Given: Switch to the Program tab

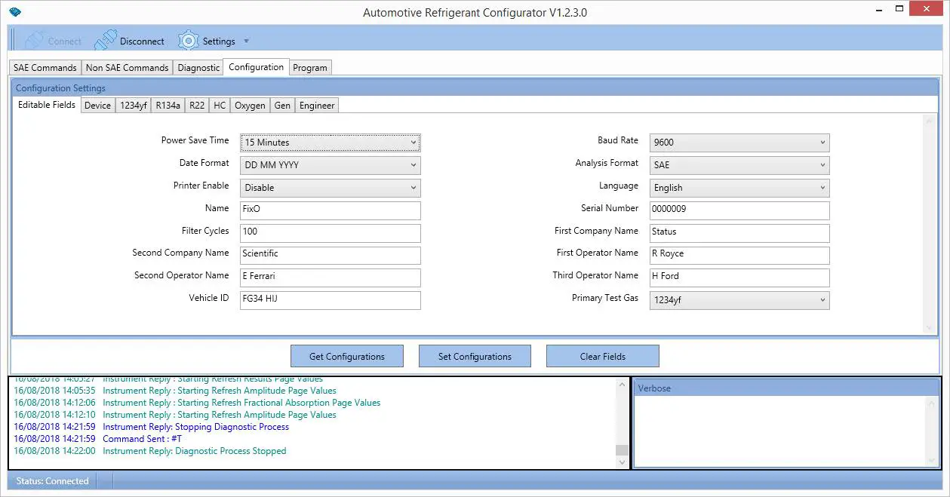Looking at the screenshot, I should pyautogui.click(x=310, y=67).
